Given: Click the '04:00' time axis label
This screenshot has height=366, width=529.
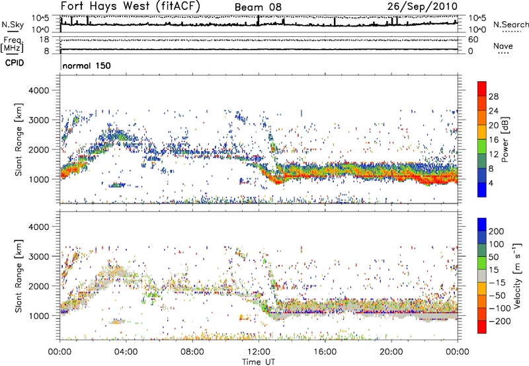Looking at the screenshot, I should (126, 352).
